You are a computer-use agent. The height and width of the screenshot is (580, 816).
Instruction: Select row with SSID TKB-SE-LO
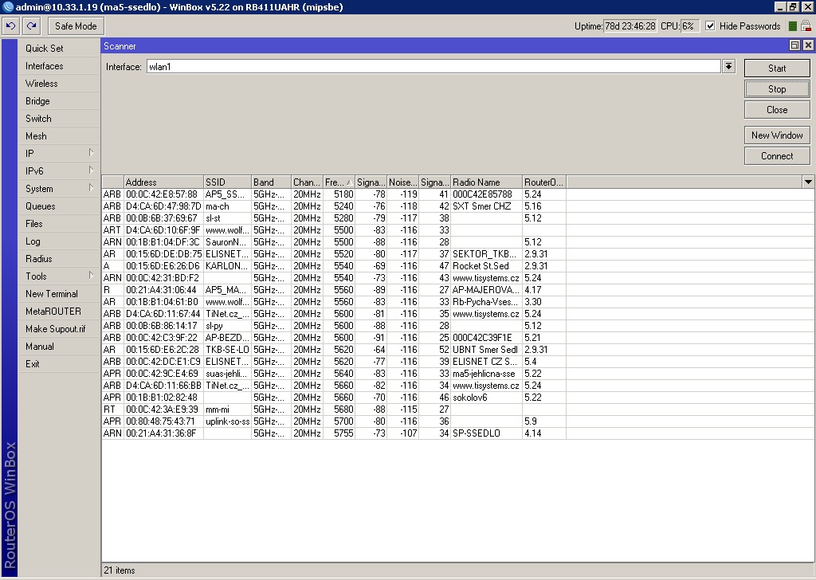pos(458,350)
